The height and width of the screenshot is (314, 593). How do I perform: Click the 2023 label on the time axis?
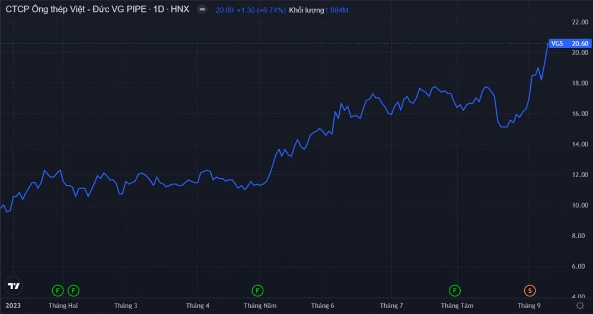point(13,306)
